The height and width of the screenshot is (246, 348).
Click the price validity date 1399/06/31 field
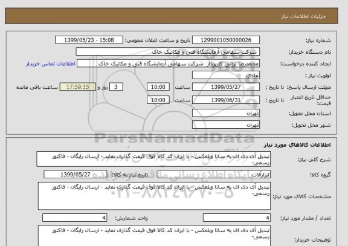(226, 100)
